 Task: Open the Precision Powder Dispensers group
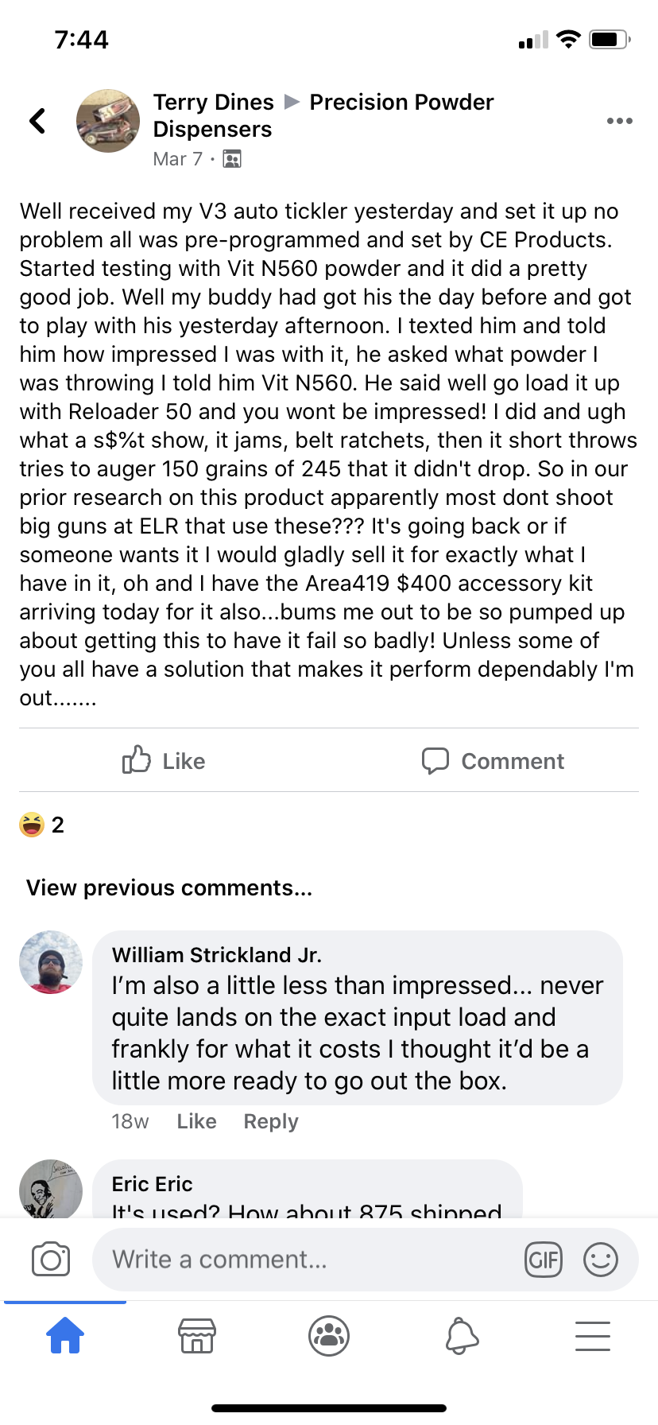[401, 103]
